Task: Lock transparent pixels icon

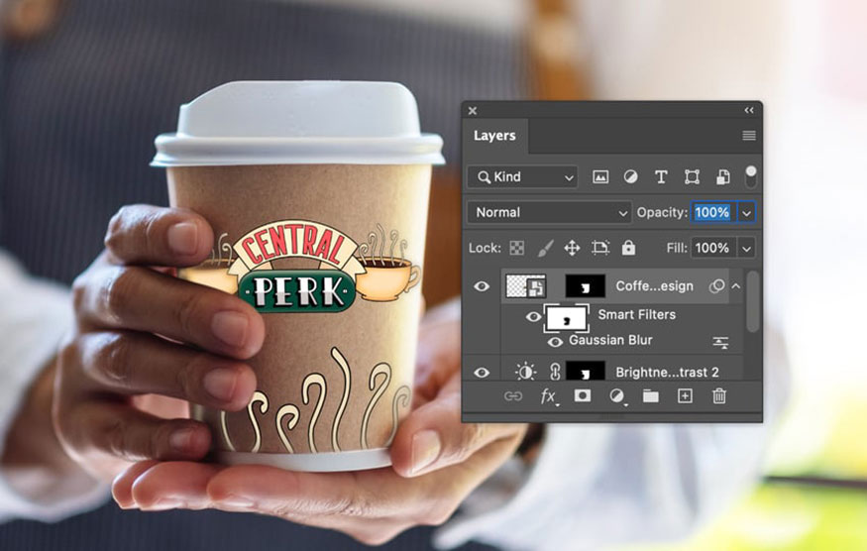Action: click(x=516, y=248)
